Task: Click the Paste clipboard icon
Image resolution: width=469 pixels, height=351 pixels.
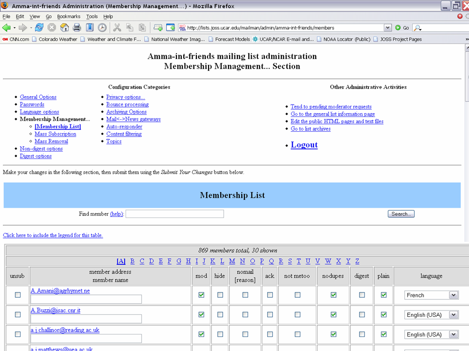Action: click(x=142, y=28)
